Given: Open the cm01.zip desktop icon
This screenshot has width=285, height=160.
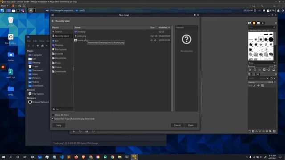Looking at the screenshot, I should coord(11,73).
